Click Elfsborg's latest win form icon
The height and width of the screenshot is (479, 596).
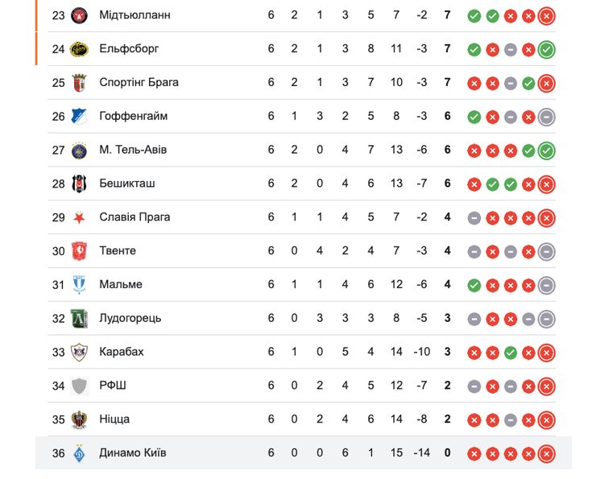point(546,49)
